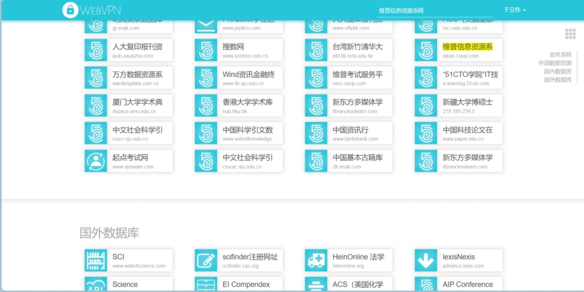584x292 pixels.
Task: Open the 万方数据资源系 link
Action: tap(137, 75)
